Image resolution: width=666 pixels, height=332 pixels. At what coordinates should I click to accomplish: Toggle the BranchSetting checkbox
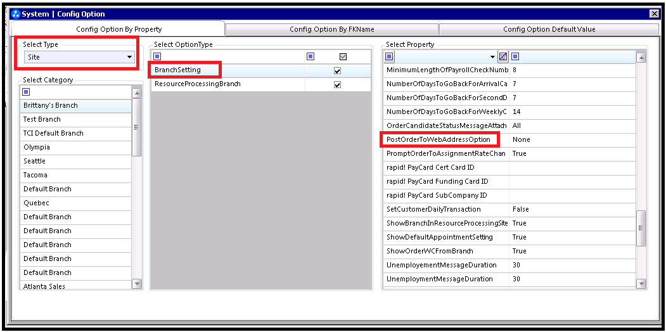coord(338,70)
